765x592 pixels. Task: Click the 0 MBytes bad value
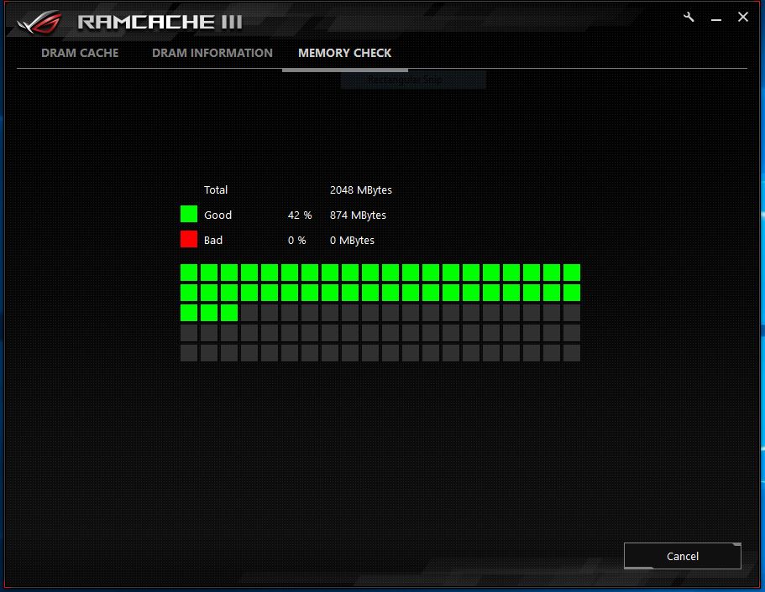point(352,240)
